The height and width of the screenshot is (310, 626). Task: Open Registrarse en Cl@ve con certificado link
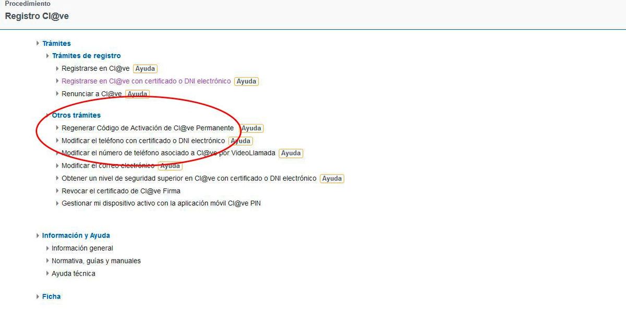click(x=146, y=81)
